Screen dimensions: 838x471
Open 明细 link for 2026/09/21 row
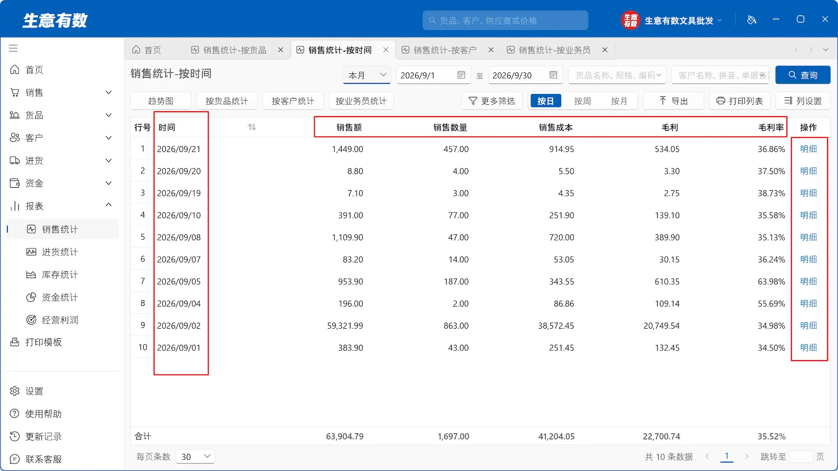[808, 149]
